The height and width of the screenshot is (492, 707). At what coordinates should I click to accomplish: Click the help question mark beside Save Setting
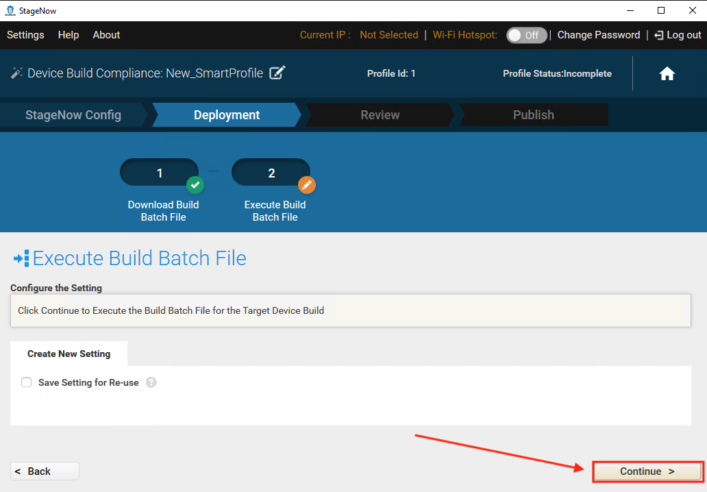click(151, 382)
